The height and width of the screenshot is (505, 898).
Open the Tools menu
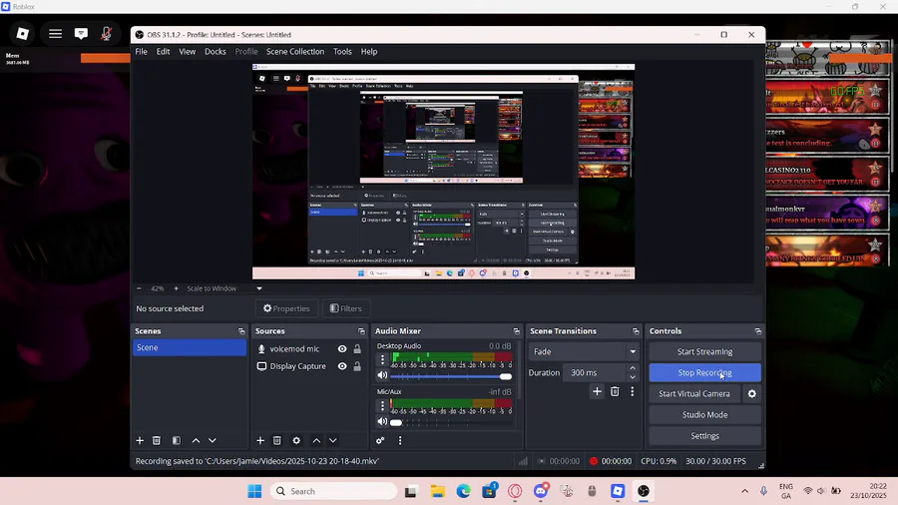(342, 52)
